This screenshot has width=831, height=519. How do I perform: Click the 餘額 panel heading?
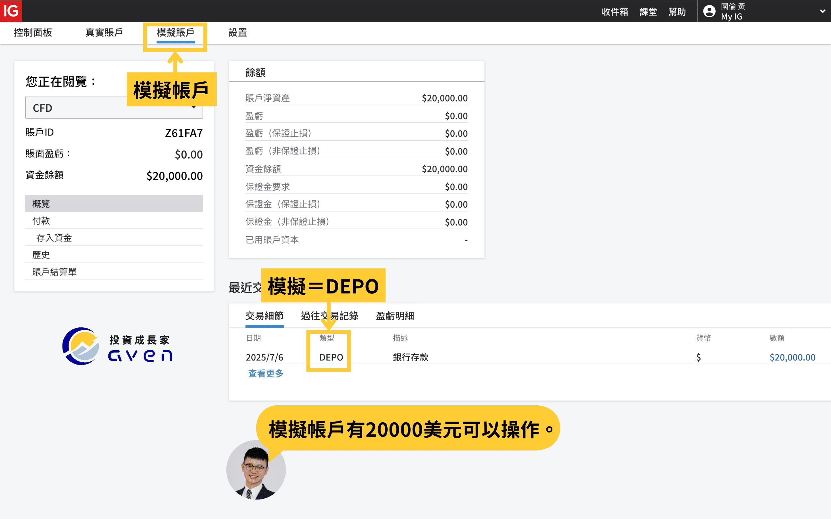tap(255, 72)
